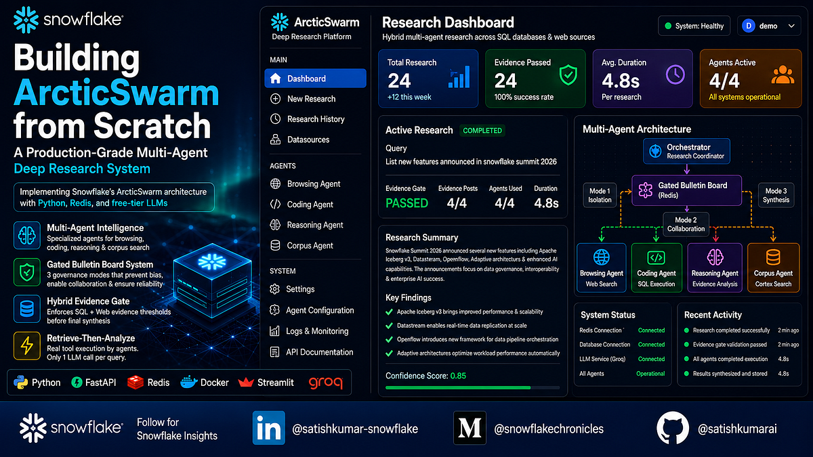The width and height of the screenshot is (813, 457).
Task: Open @snowflakechronicles Medium handle
Action: tap(549, 429)
